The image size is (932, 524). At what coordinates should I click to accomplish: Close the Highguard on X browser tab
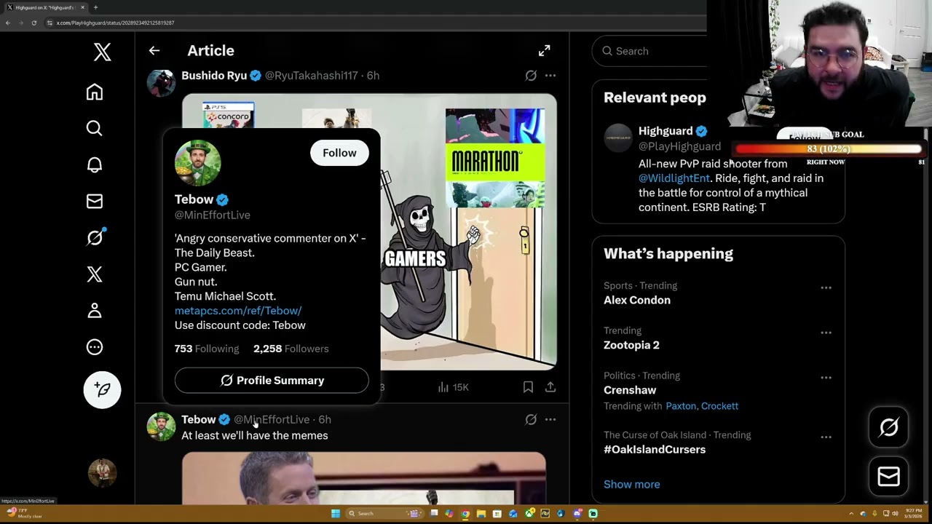click(83, 7)
